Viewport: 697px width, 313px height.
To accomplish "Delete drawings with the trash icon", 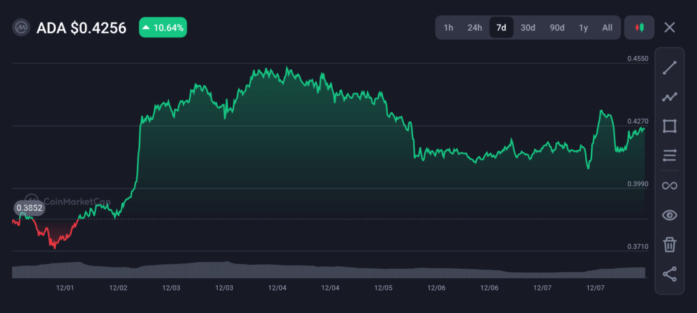I will pos(670,244).
